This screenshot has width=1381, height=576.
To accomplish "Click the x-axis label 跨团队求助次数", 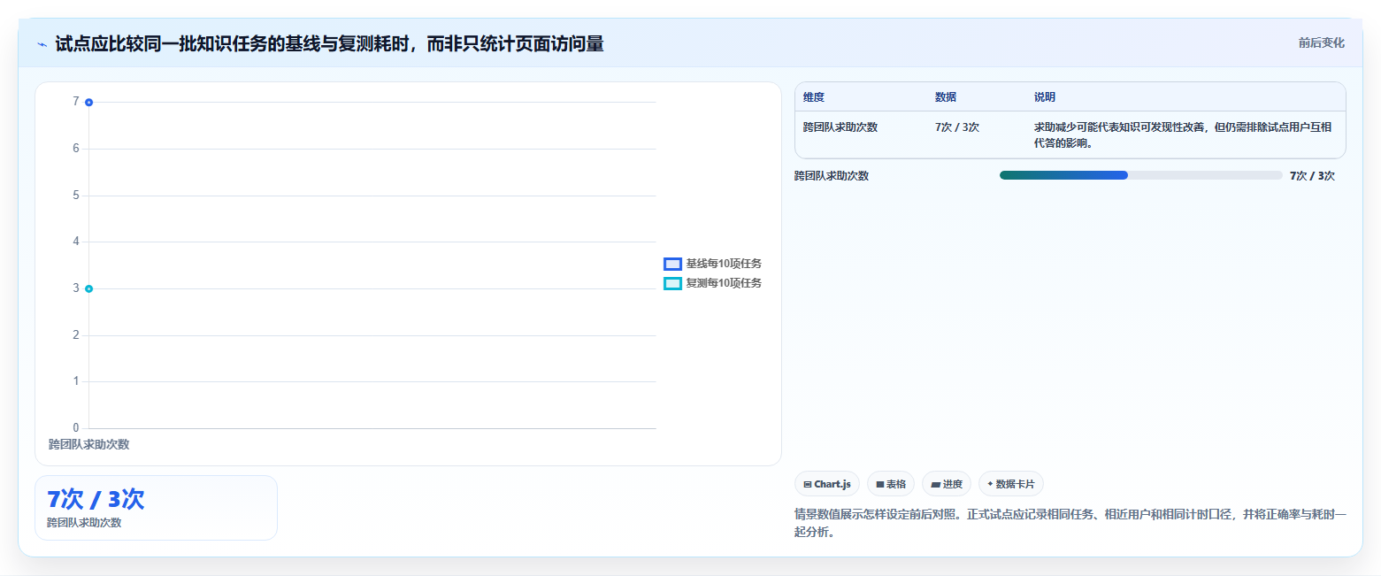I will (88, 444).
